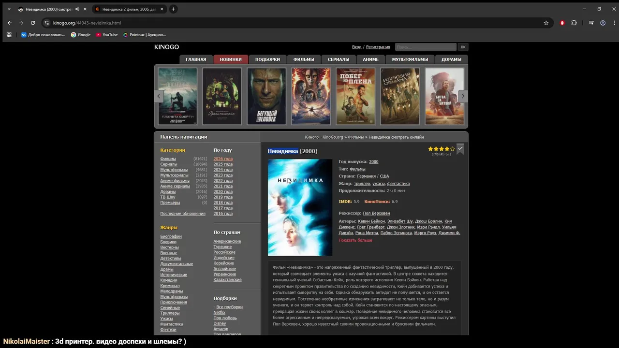Open the ГЛАВНАЯ menu tab
The image size is (619, 348).
[196, 59]
